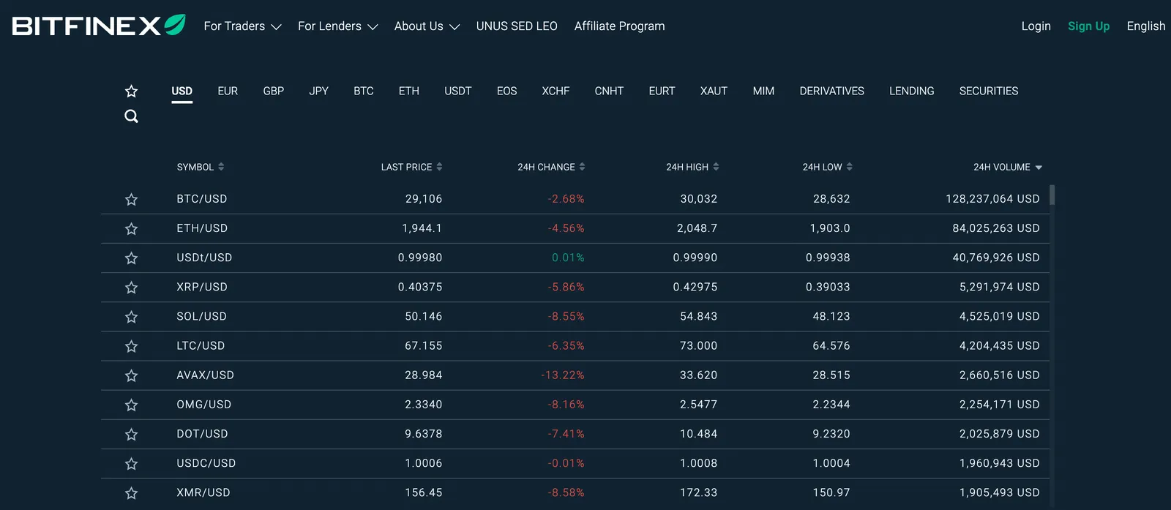Show the MIM market tab

click(x=763, y=91)
